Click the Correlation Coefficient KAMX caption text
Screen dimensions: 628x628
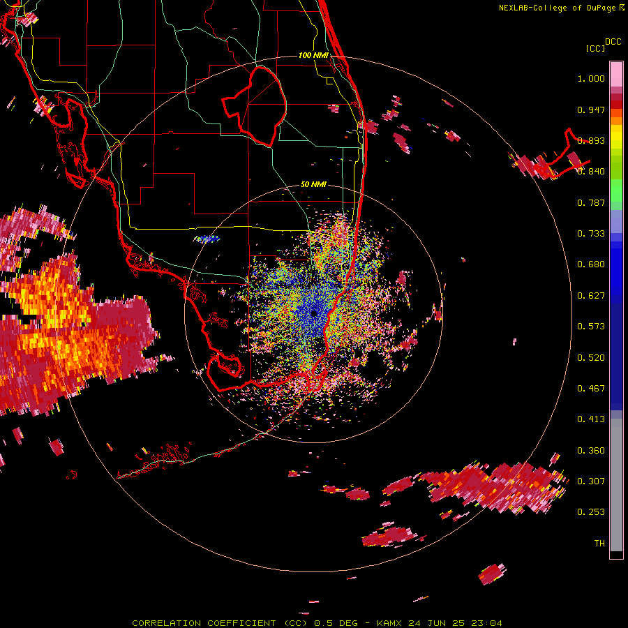click(x=317, y=623)
